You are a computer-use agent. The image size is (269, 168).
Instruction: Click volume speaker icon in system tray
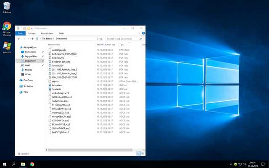245,164
